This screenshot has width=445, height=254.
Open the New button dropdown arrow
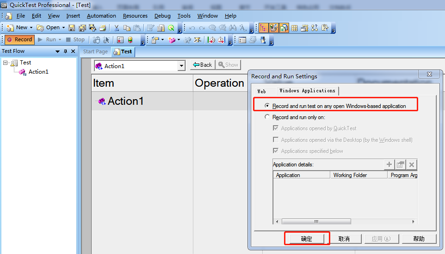click(x=31, y=28)
